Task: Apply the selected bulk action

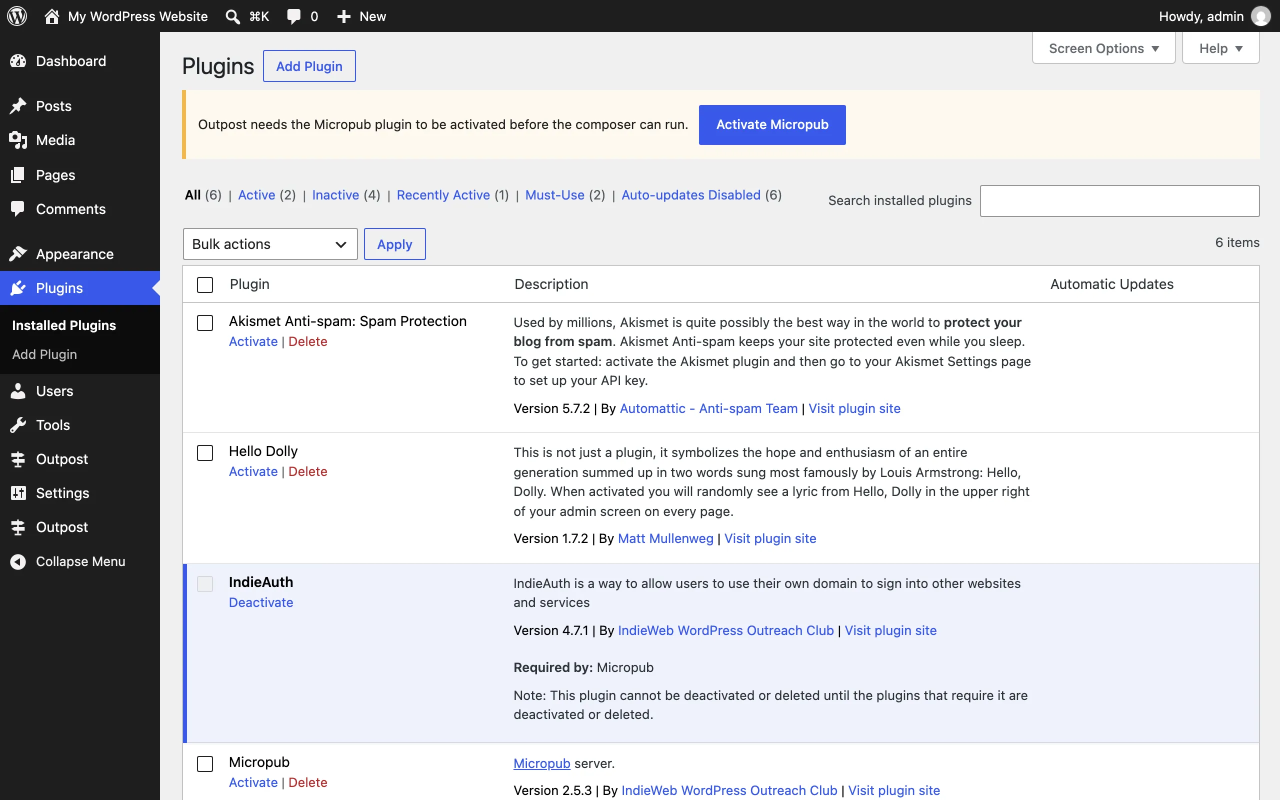Action: point(394,244)
